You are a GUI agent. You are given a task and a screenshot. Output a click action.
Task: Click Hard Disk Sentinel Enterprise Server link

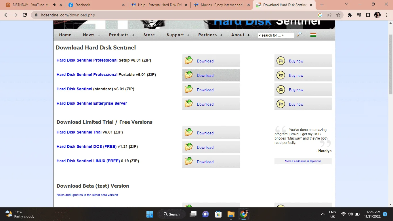coord(92,103)
